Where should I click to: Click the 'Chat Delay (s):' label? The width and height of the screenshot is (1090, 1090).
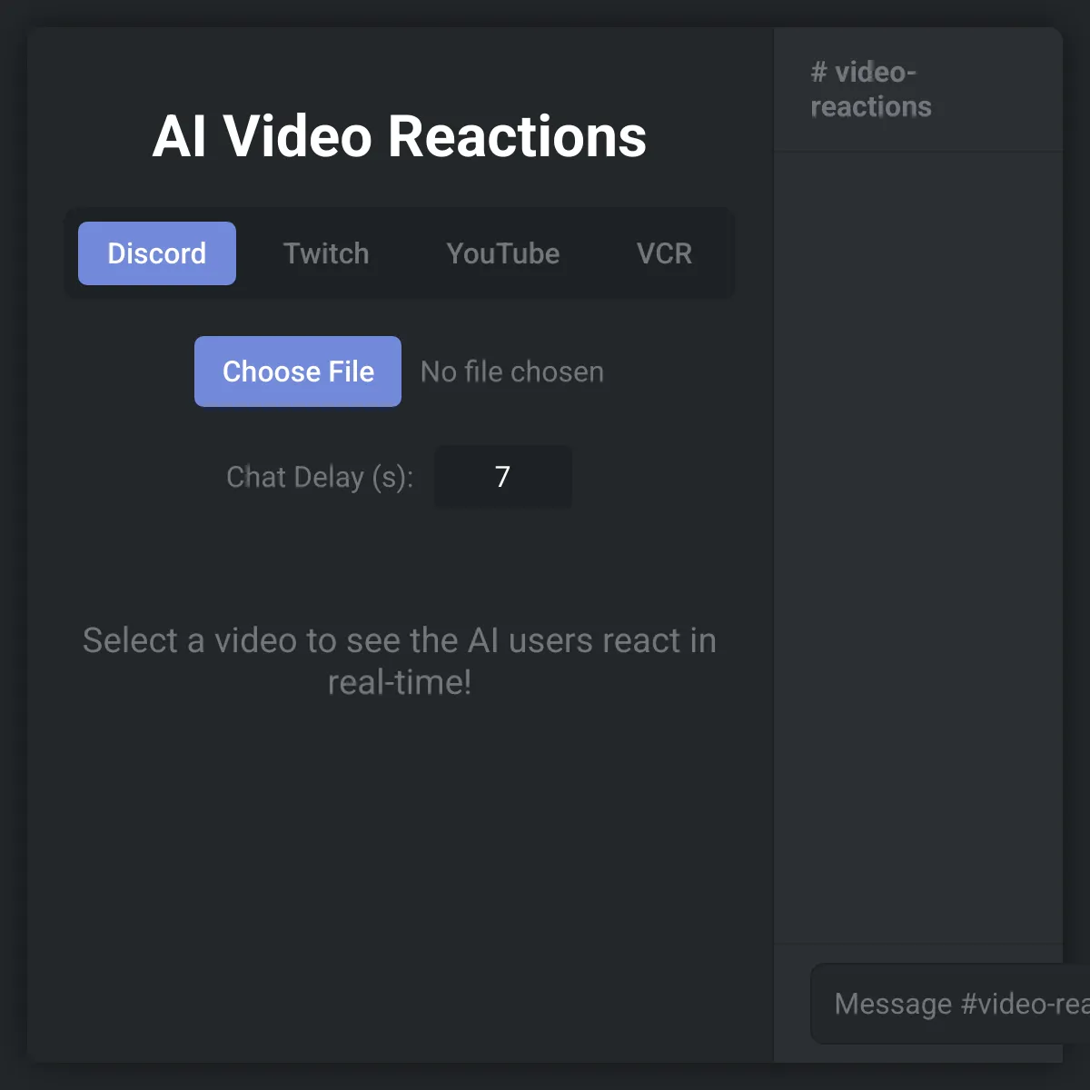320,477
